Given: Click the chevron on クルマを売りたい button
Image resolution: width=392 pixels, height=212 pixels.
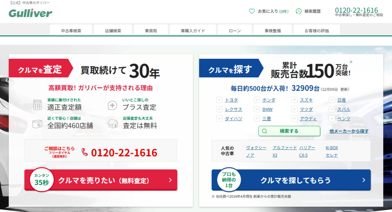Looking at the screenshot, I should pos(170,180).
